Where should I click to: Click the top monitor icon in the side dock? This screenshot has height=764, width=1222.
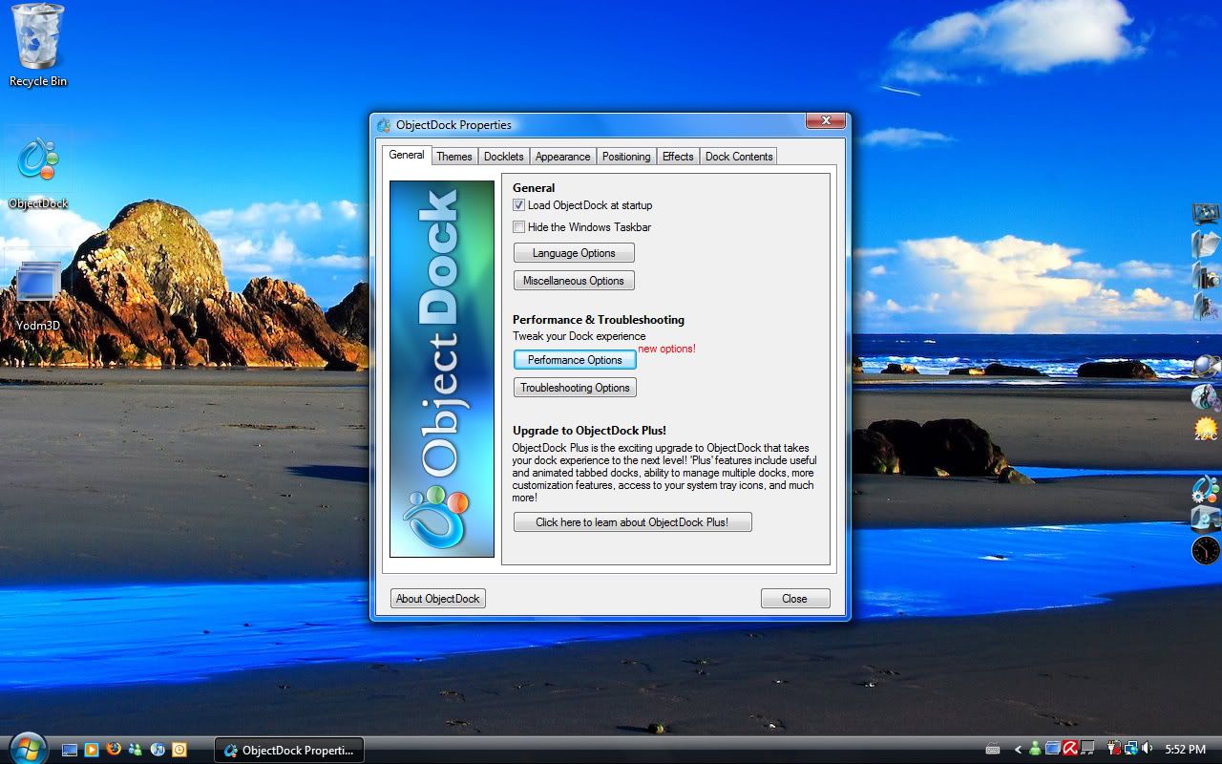click(x=1205, y=213)
